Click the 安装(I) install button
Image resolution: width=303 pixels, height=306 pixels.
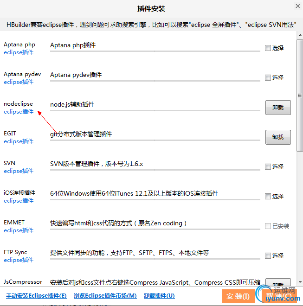[238, 296]
